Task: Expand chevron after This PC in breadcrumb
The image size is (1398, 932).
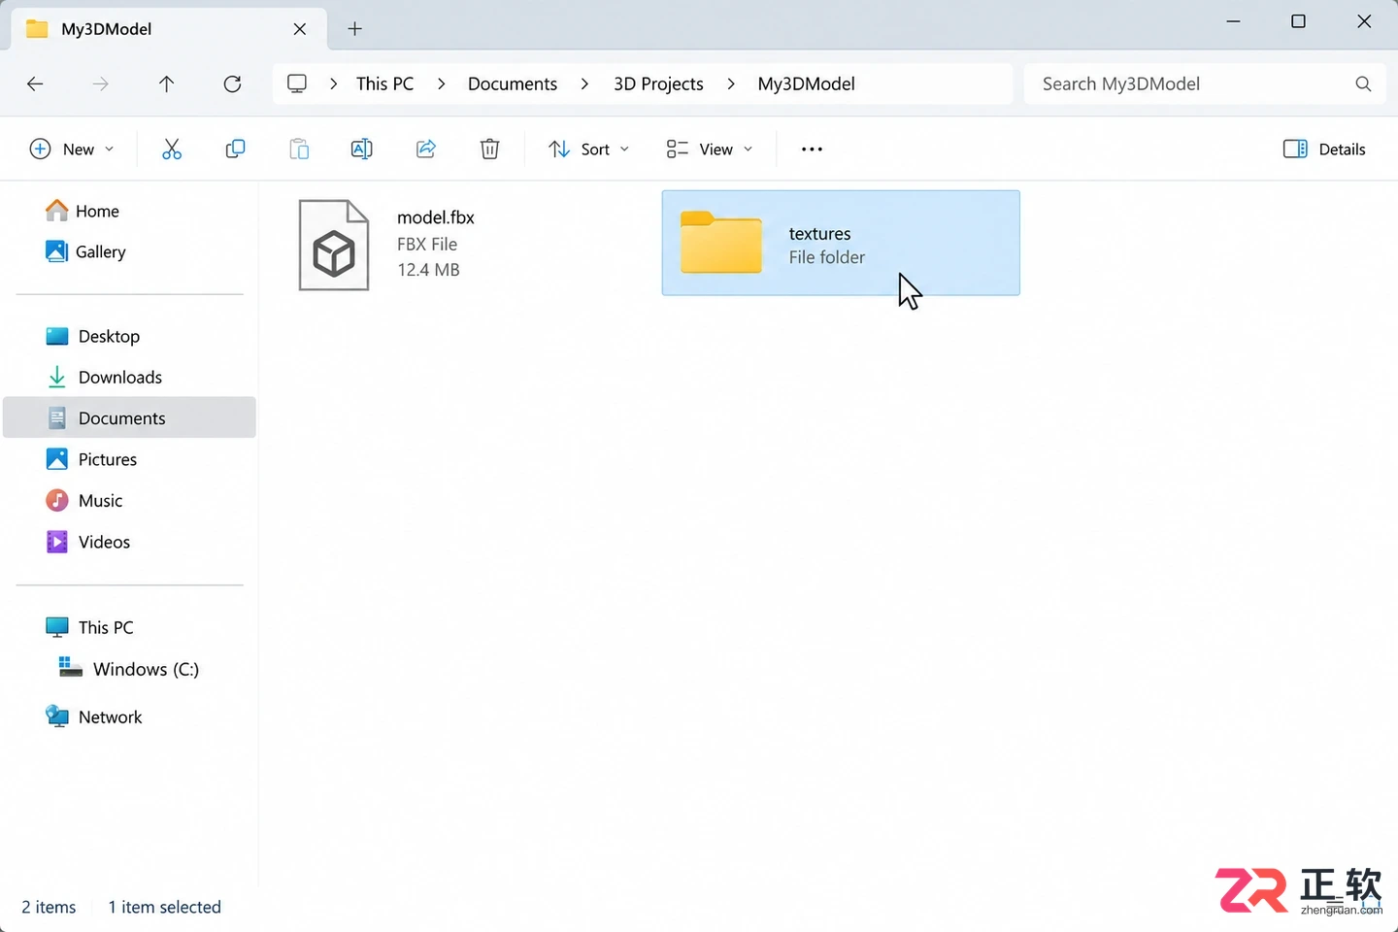Action: (x=441, y=83)
